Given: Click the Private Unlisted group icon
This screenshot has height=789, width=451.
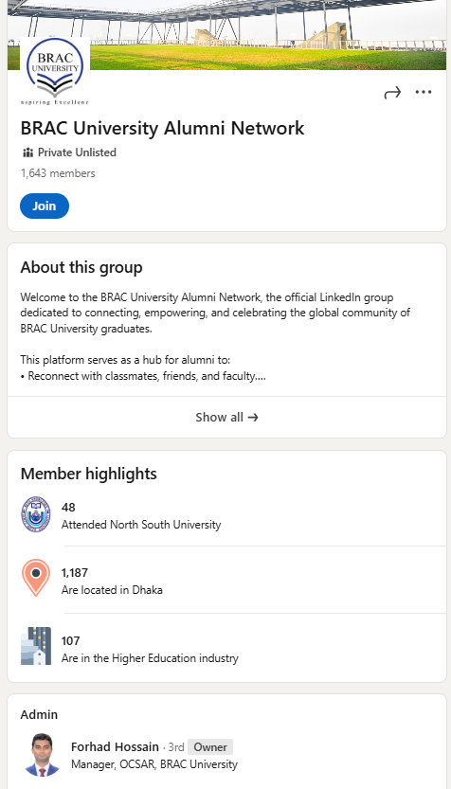Looking at the screenshot, I should click(27, 152).
